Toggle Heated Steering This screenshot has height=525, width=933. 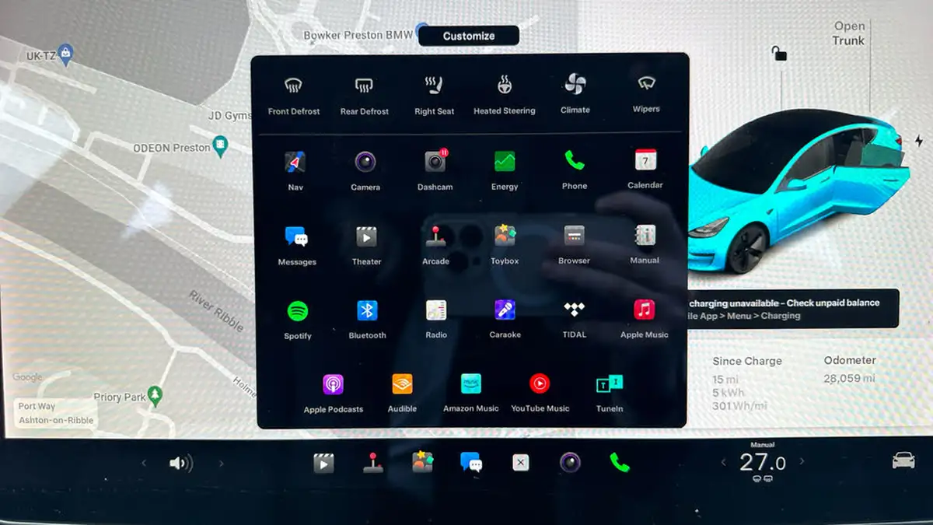tap(505, 95)
